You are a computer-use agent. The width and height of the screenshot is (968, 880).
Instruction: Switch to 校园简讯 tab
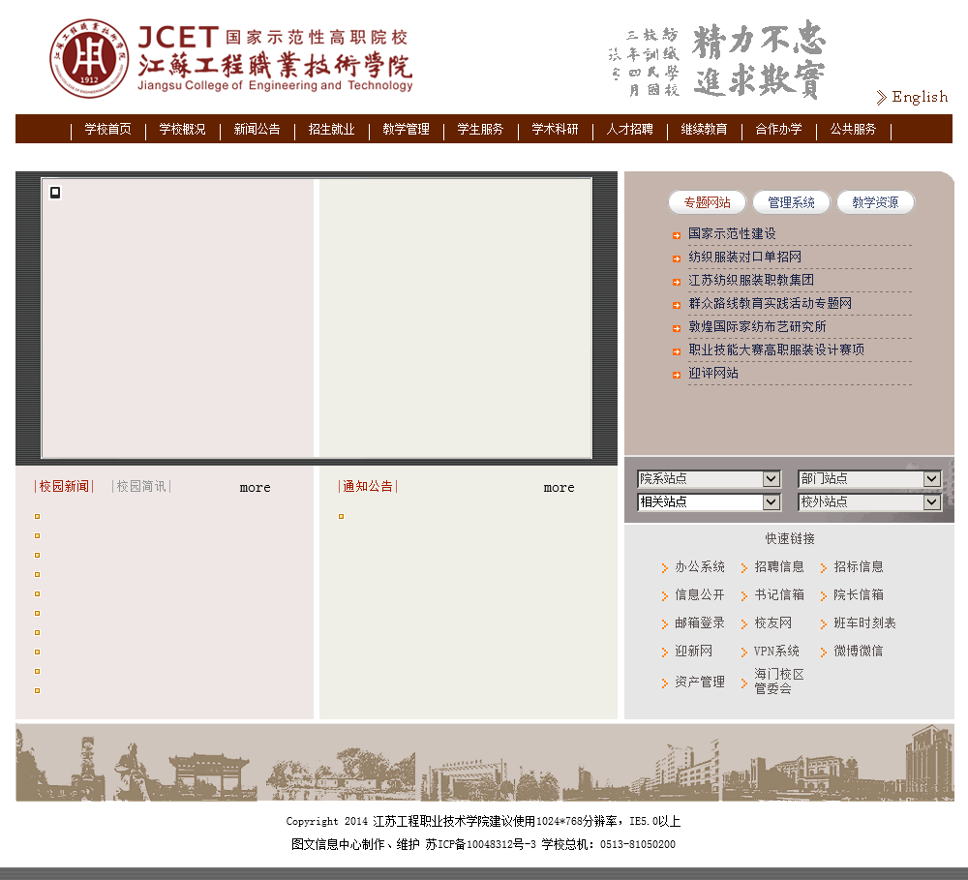click(141, 487)
